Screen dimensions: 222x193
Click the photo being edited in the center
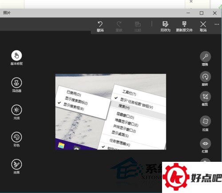pyautogui.click(x=111, y=112)
